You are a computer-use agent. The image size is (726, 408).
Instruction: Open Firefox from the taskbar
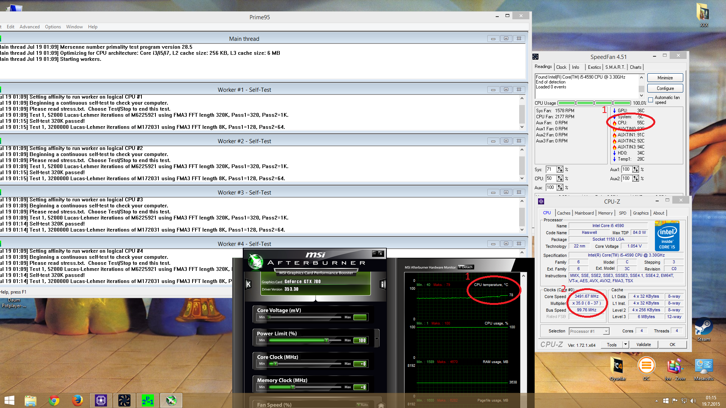pos(78,400)
